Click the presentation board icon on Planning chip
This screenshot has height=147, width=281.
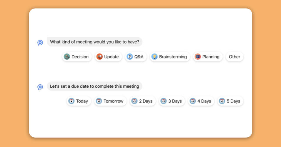coord(198,57)
